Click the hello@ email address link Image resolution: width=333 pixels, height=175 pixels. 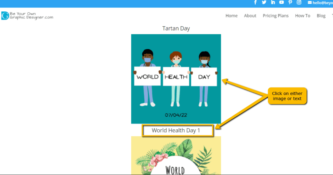[320, 3]
